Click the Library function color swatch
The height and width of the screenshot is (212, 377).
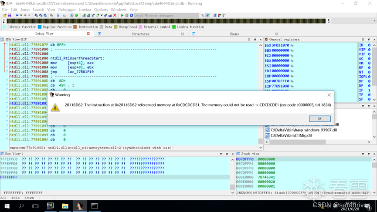click(4, 27)
